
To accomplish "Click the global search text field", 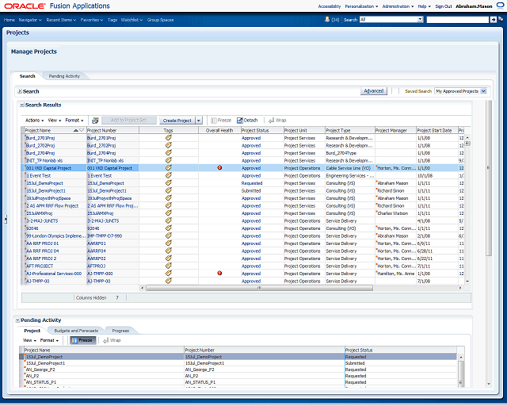I will point(459,19).
